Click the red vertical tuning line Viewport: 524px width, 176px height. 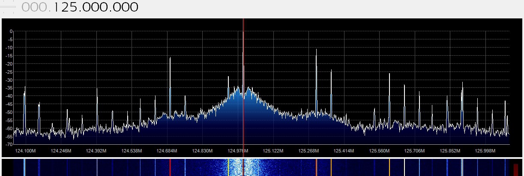(x=243, y=81)
